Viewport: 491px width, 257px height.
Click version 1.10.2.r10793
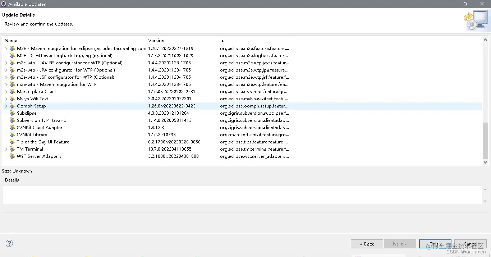click(162, 135)
